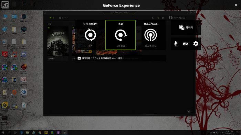
Task: Click the Alt+F1 screenshot hint text
Action: pos(102,58)
